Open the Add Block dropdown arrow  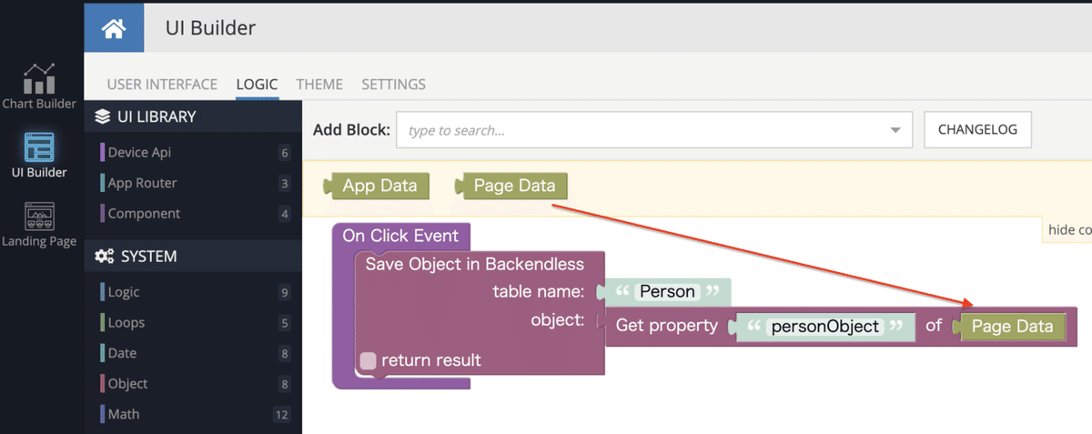coord(895,130)
